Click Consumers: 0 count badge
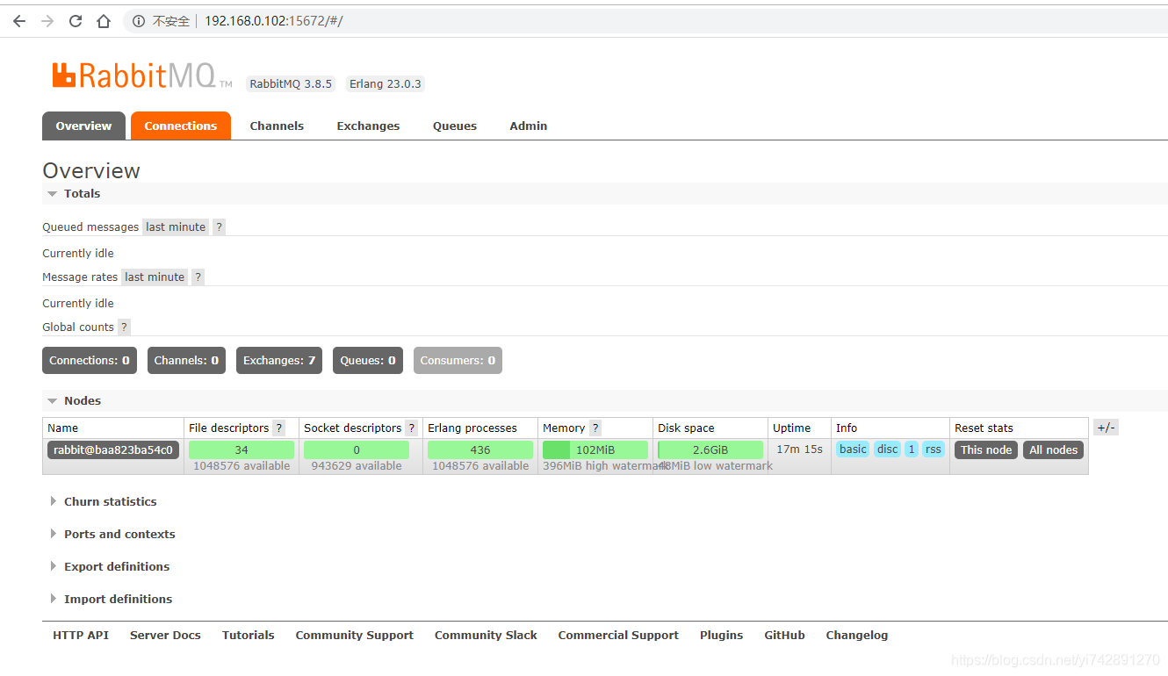This screenshot has height=676, width=1168. pyautogui.click(x=458, y=360)
